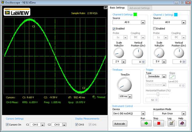The height and width of the screenshot is (132, 192).
Task: Click the blue Channel 1 color swatch
Action: [x=176, y=15]
